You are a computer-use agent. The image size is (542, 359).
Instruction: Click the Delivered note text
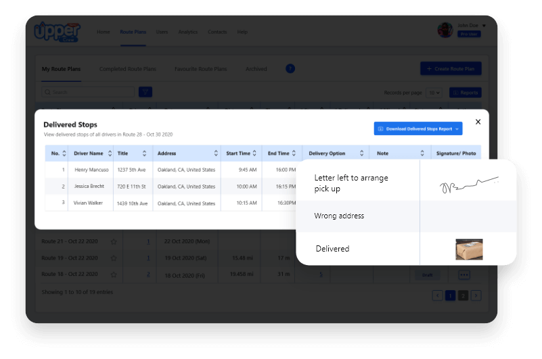point(332,249)
